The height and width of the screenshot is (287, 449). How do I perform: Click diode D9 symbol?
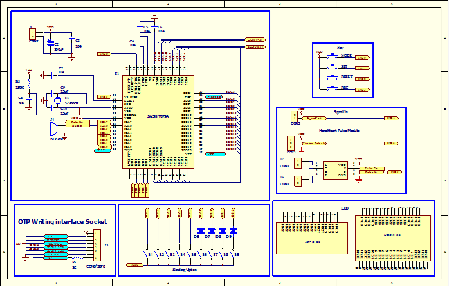point(233,230)
